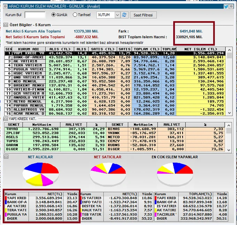Collapse the YAPI KREDI YAT. detail section

click(6, 119)
